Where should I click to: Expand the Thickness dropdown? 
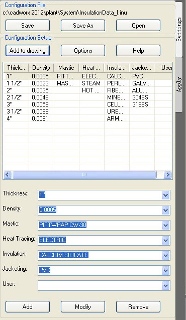[x=165, y=195]
